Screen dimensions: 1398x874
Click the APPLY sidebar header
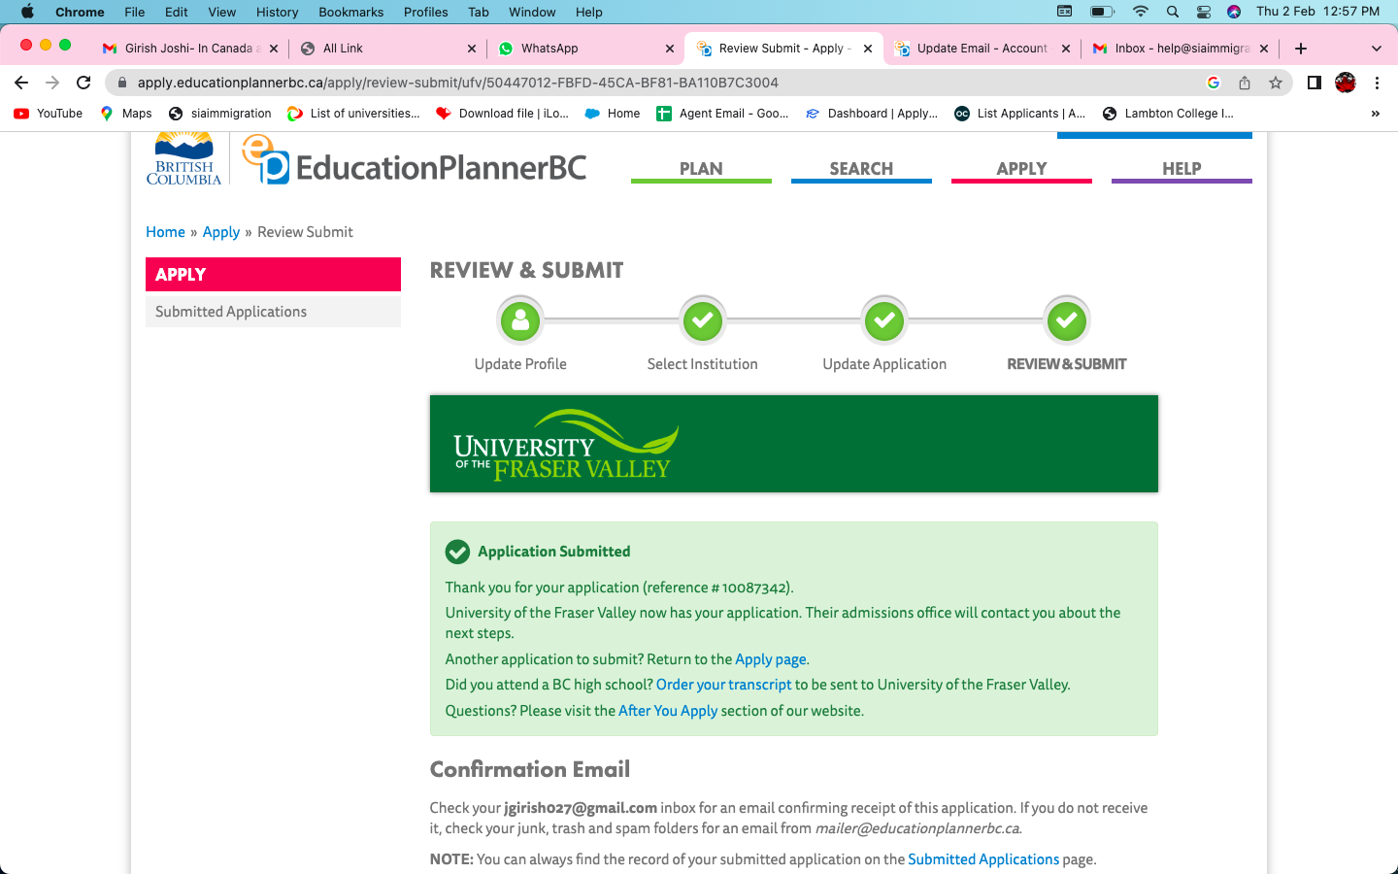coord(273,274)
